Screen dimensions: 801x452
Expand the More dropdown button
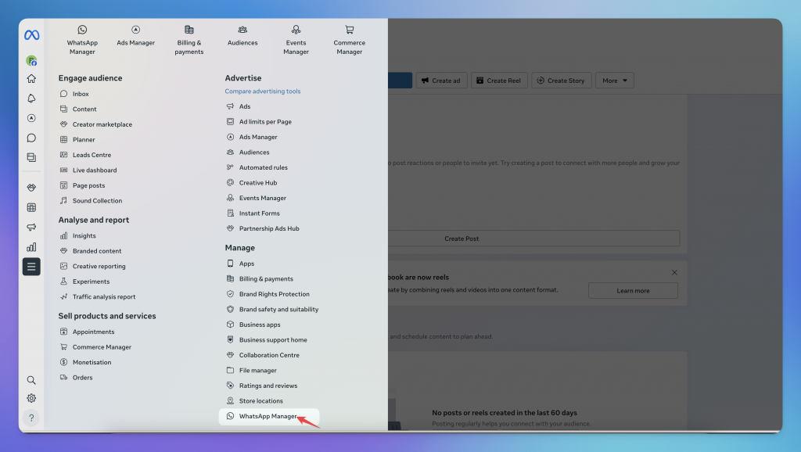pyautogui.click(x=614, y=81)
